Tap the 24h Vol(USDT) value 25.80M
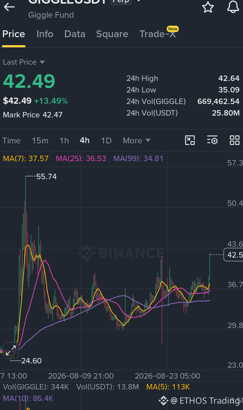Screen dimensions: 243x410 [x=226, y=113]
